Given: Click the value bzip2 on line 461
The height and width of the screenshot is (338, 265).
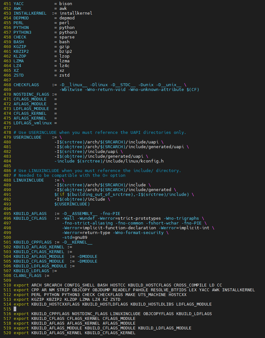Looking at the screenshot, I should [66, 51].
